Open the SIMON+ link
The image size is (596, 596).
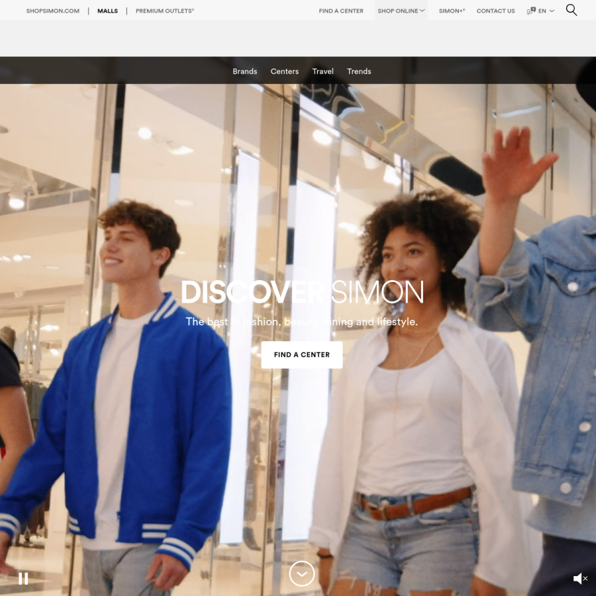[x=452, y=11]
